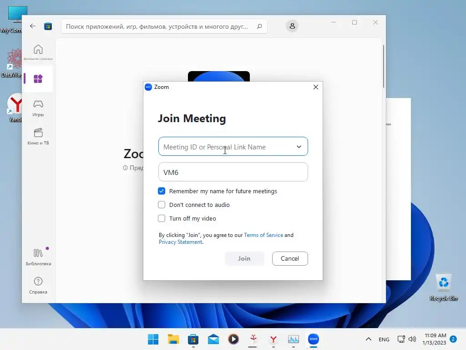The width and height of the screenshot is (466, 350).
Task: Open Библиотека (Library) in Store sidebar
Action: click(38, 257)
